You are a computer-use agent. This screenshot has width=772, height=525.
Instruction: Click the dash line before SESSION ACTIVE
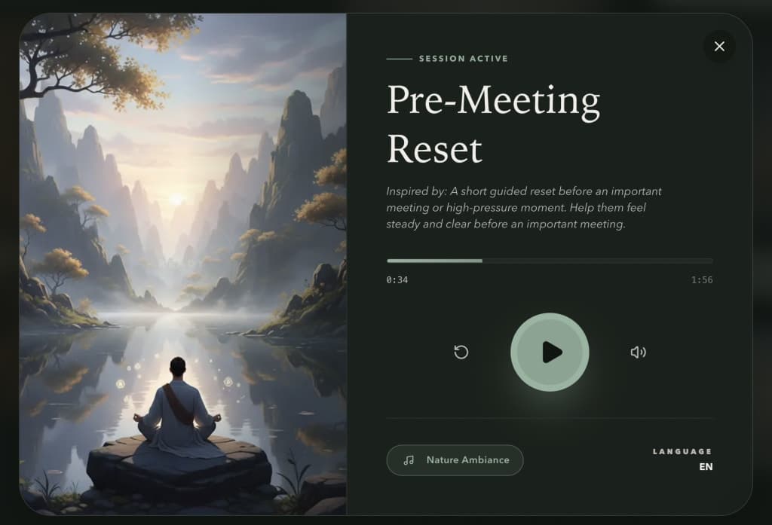(x=400, y=59)
